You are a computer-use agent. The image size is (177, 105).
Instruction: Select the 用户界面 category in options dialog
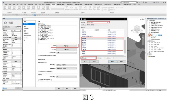click(29, 24)
